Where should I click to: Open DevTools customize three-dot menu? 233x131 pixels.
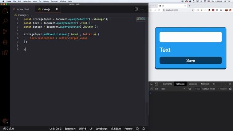225,84
